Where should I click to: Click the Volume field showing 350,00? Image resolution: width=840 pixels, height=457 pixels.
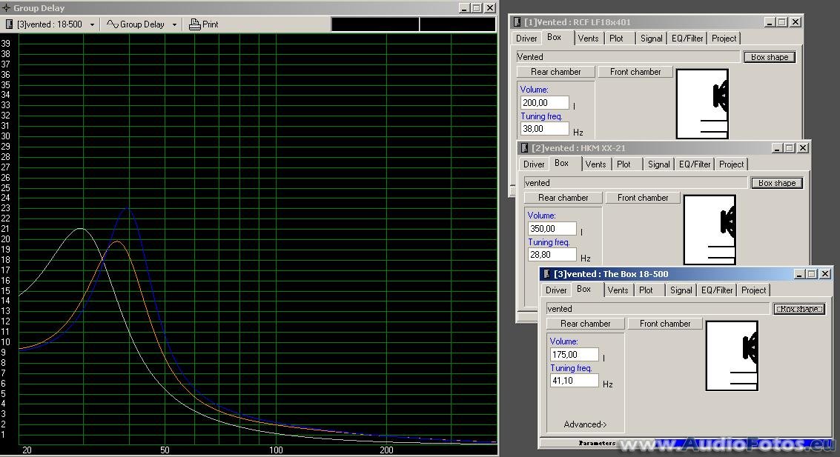[x=552, y=228]
